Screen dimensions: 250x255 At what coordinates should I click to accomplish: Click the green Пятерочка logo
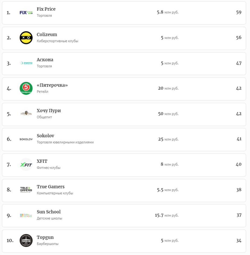point(26,88)
